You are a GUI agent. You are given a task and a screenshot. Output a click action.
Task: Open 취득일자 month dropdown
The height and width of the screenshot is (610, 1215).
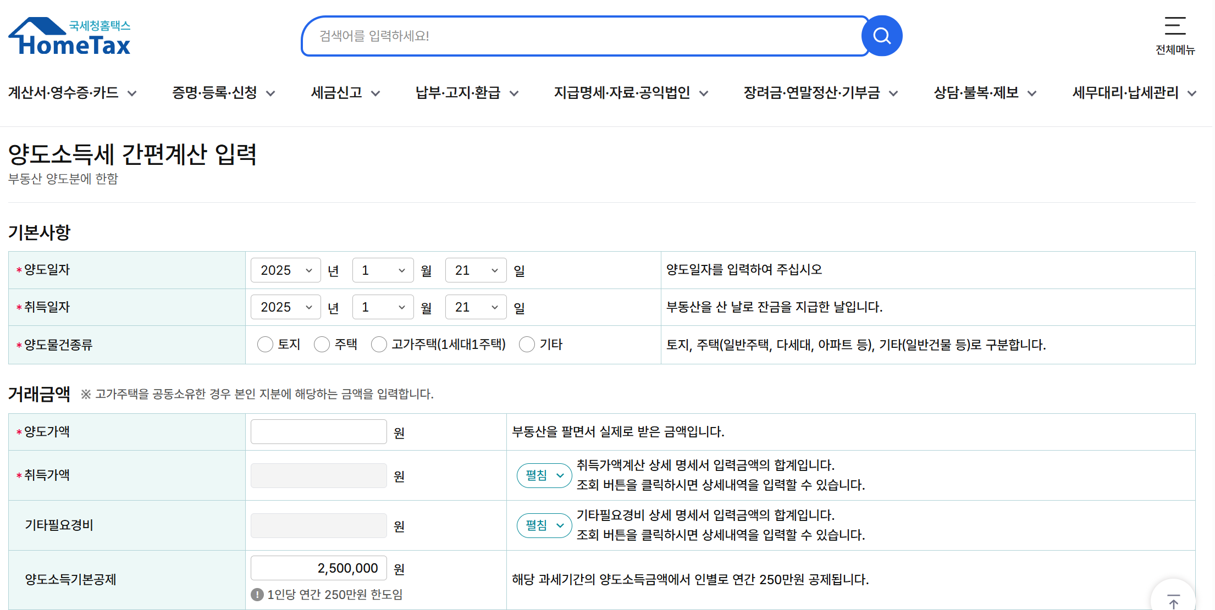(x=383, y=307)
